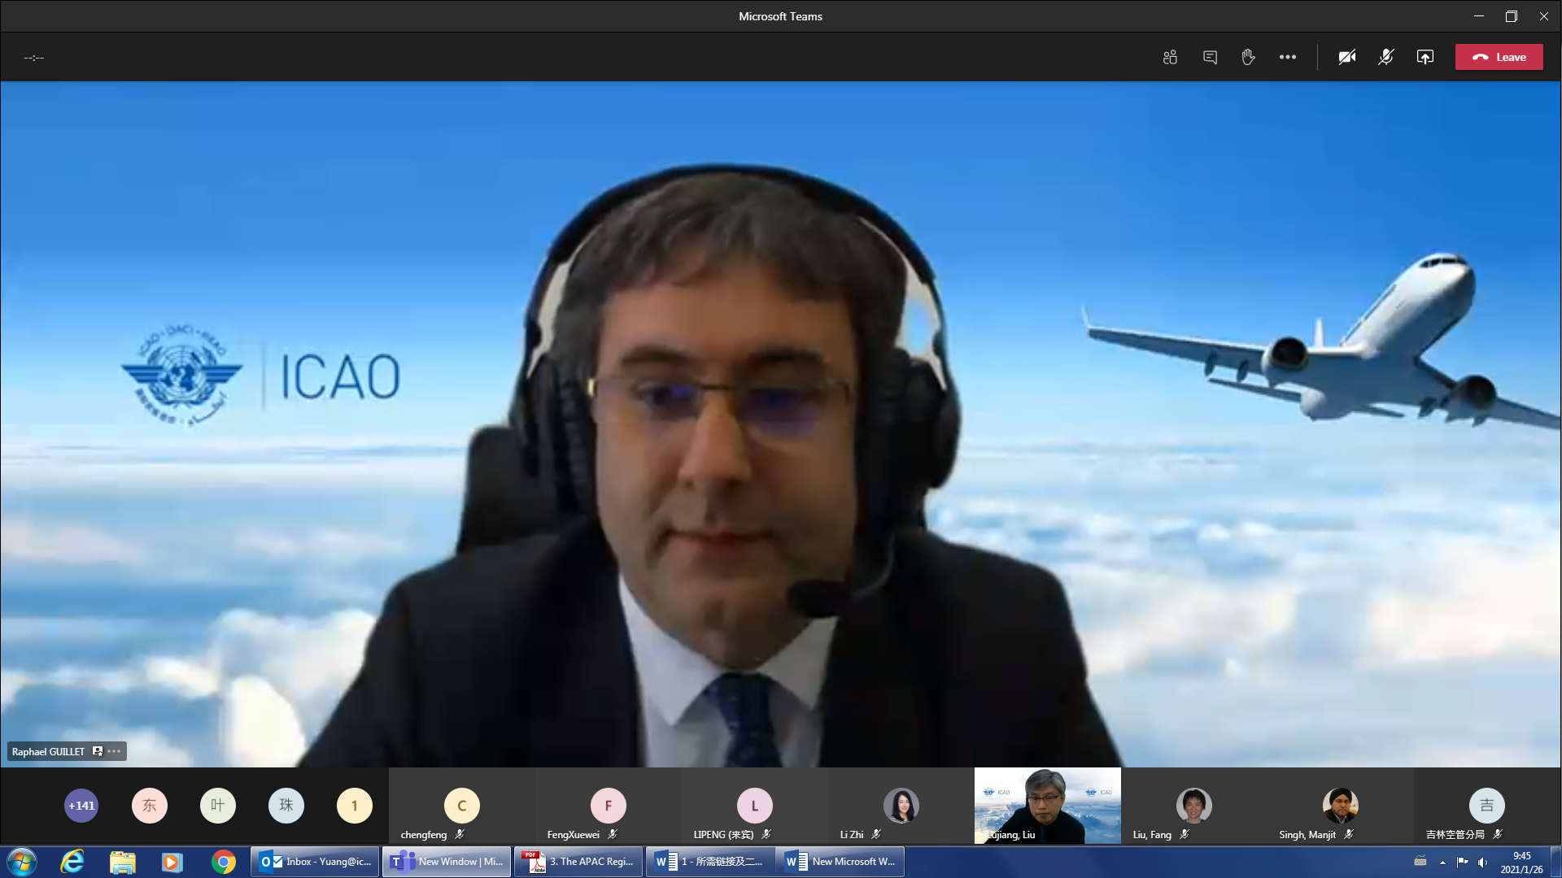Select Lujiang, Liu video thumbnail
1562x878 pixels.
tap(1047, 806)
